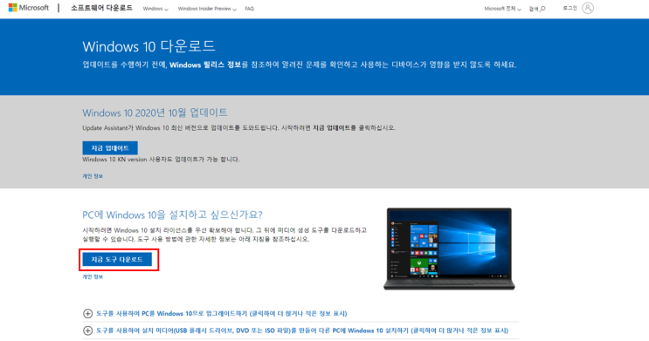Open the Windows dropdown menu
The height and width of the screenshot is (341, 649).
pyautogui.click(x=155, y=9)
